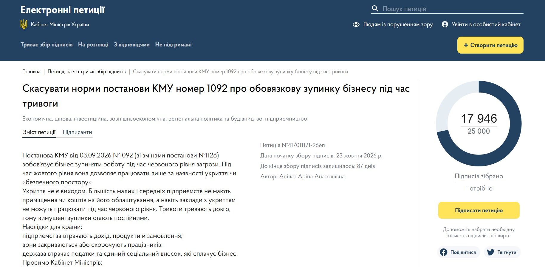The width and height of the screenshot is (545, 267).
Task: Click the eye icon for visually impaired mode
Action: coord(356,24)
